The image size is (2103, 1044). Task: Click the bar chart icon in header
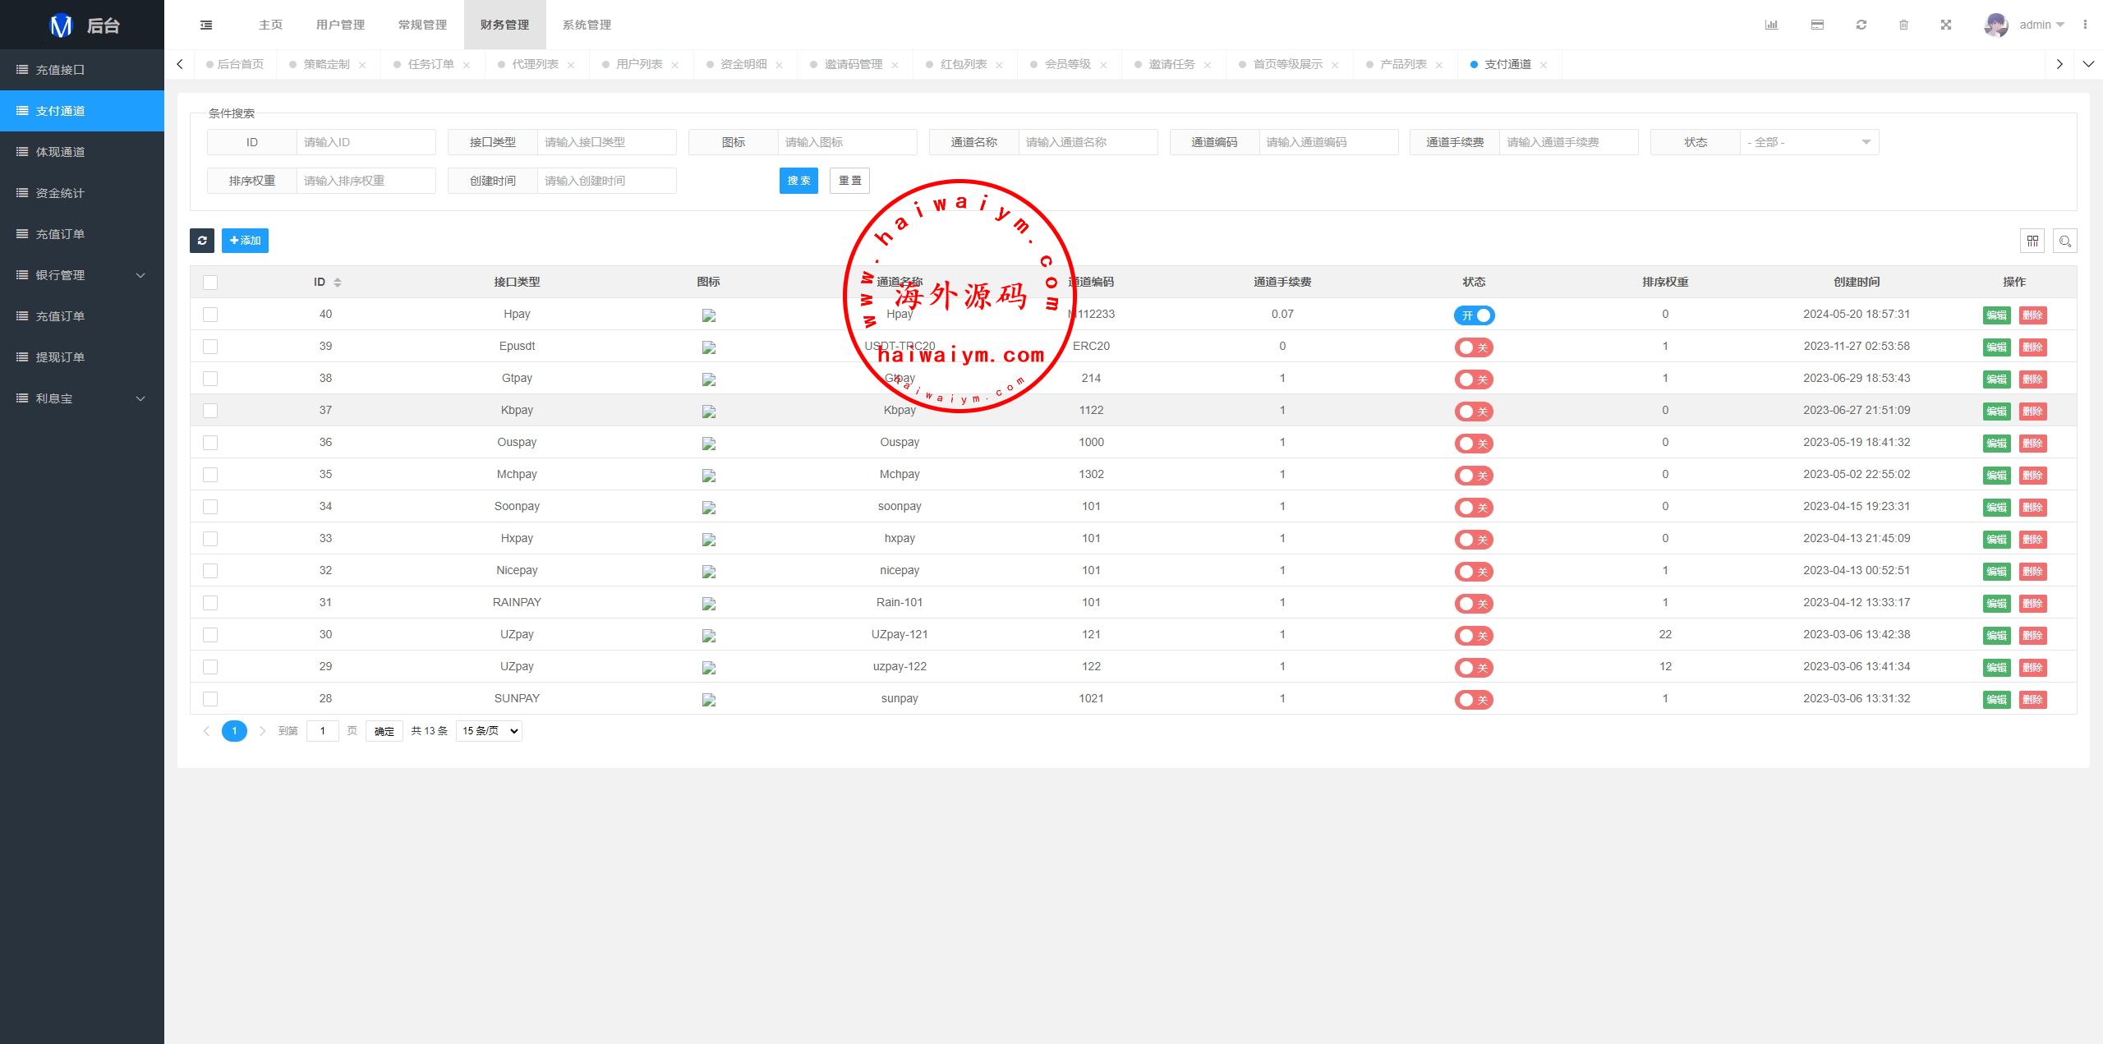[x=1771, y=25]
